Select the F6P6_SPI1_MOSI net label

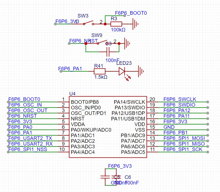[x=184, y=138]
